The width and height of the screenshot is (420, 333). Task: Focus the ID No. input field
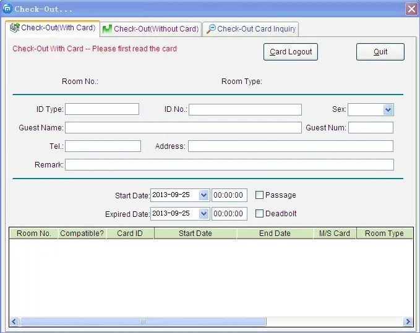pyautogui.click(x=245, y=110)
